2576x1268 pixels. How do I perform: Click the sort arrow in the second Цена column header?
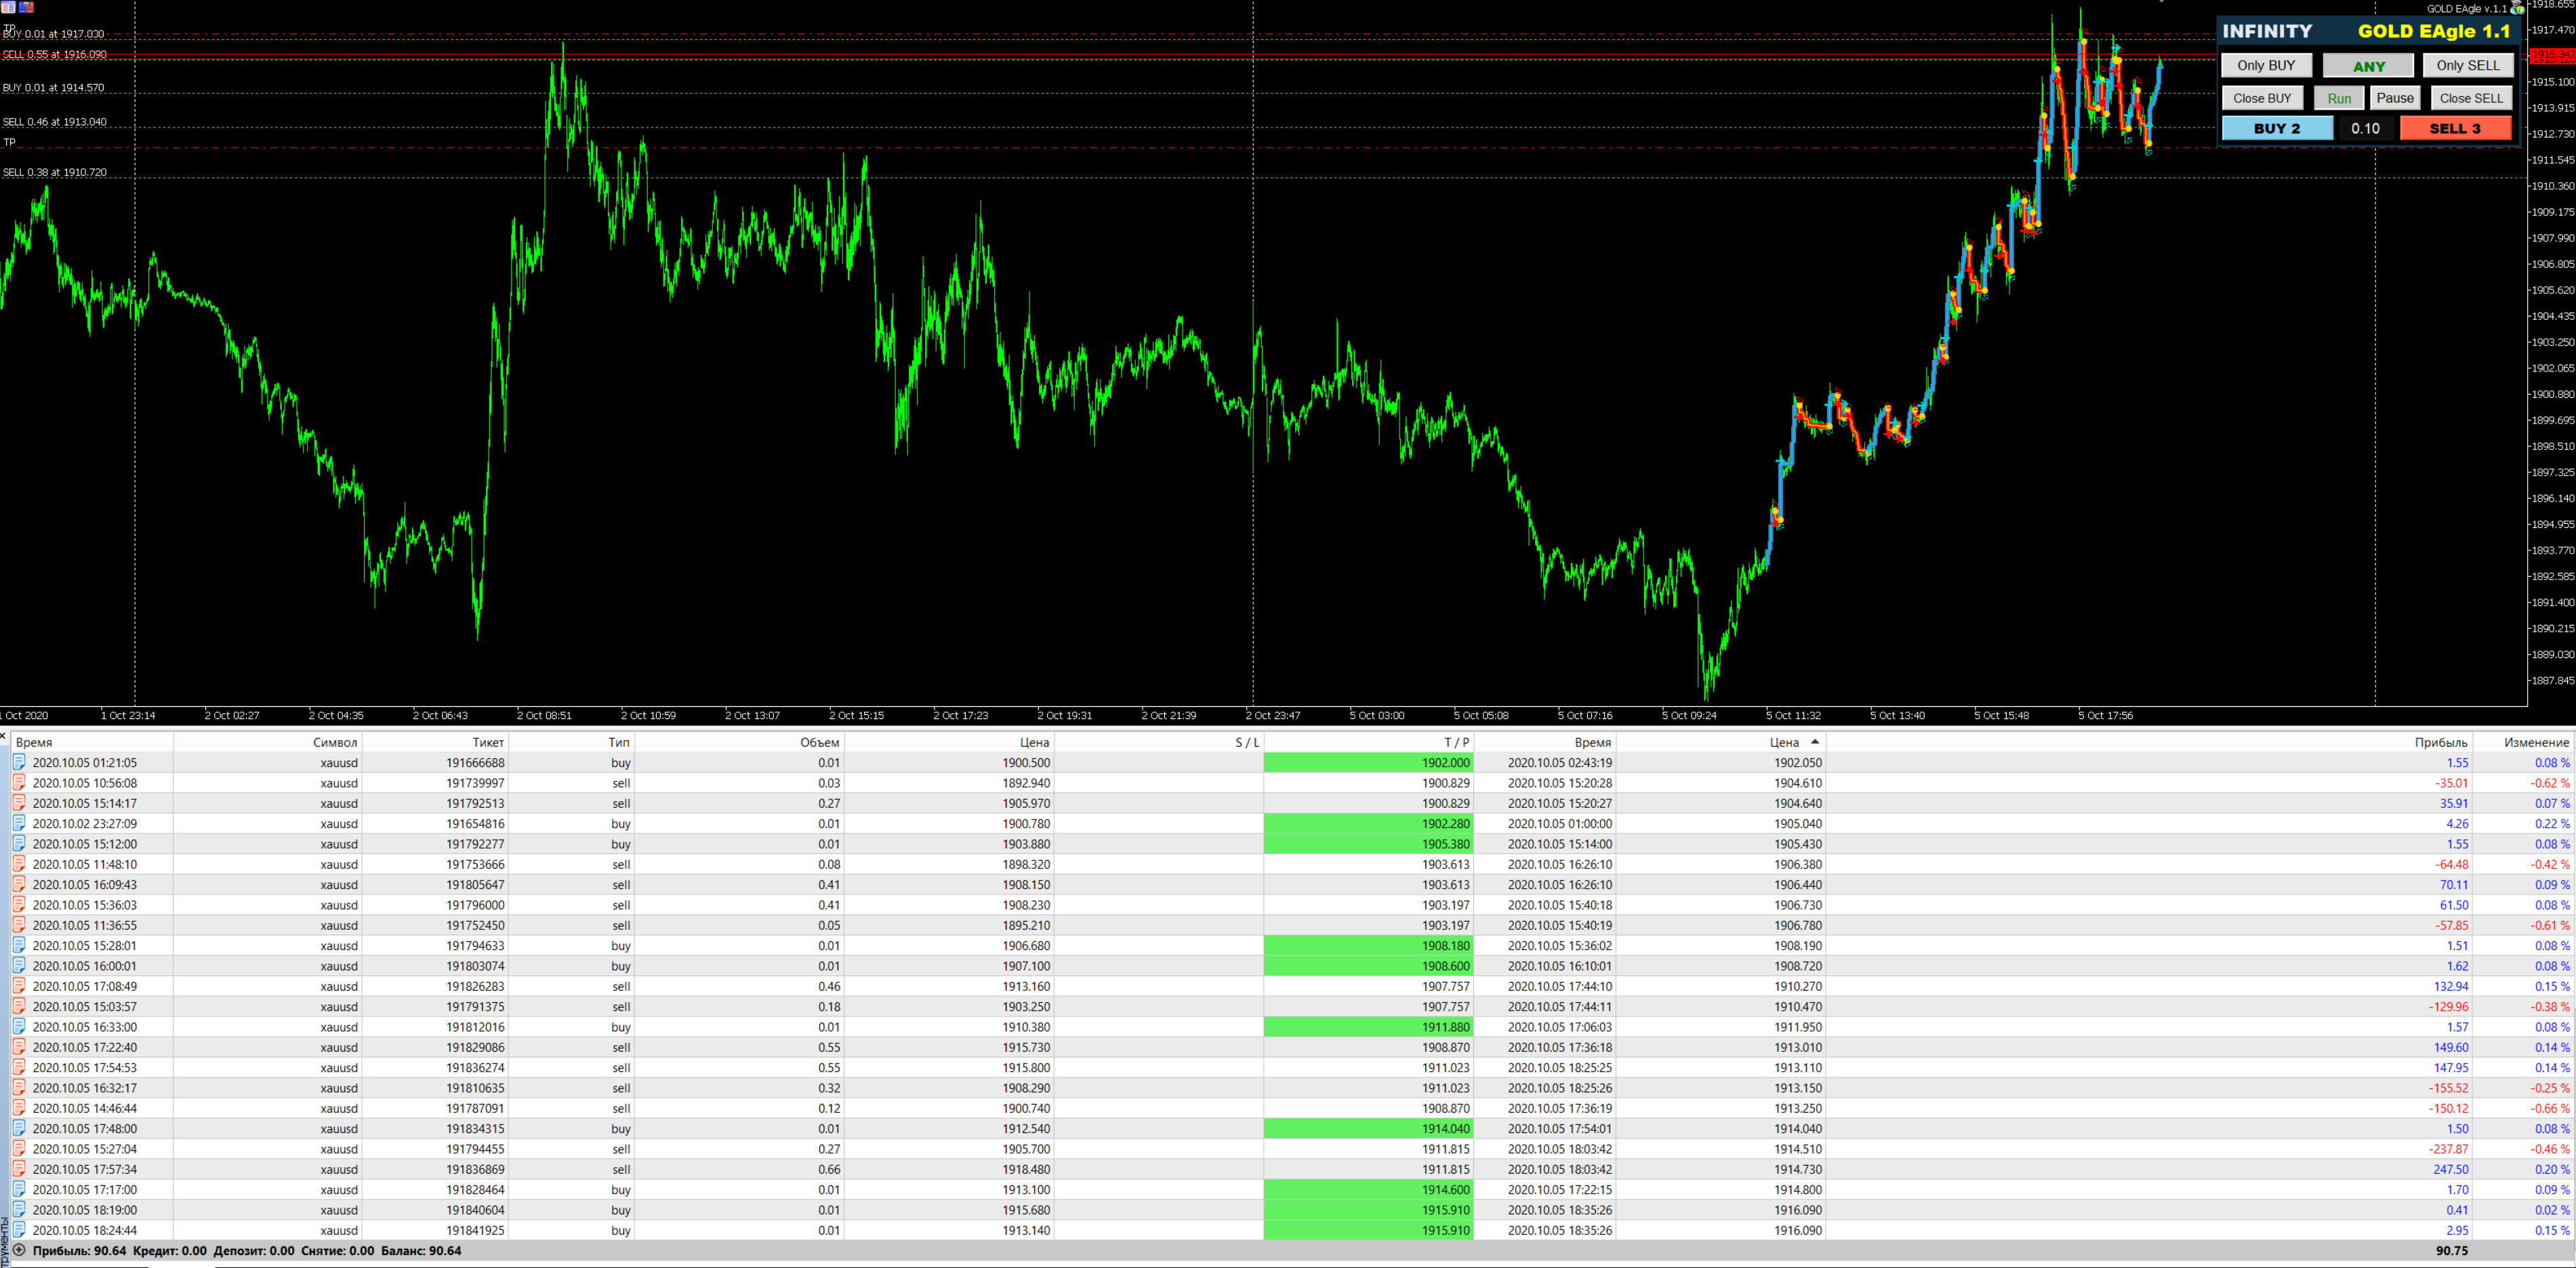pyautogui.click(x=1814, y=742)
